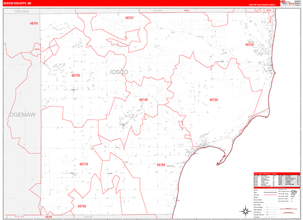Select the ZIP code label 48730
The width and height of the screenshot is (303, 220).
(214, 100)
